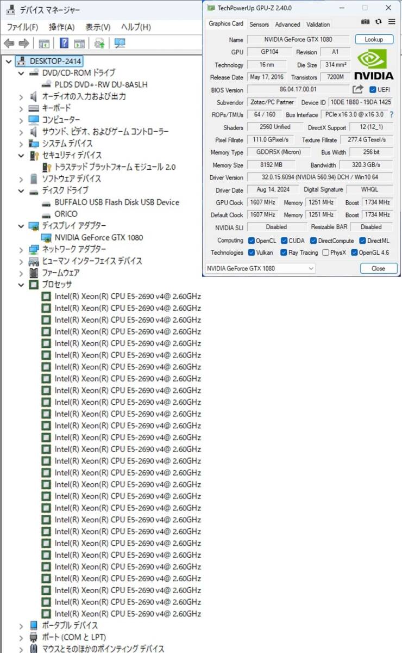Expand the コンピューター node
This screenshot has width=402, height=653.
coord(21,120)
